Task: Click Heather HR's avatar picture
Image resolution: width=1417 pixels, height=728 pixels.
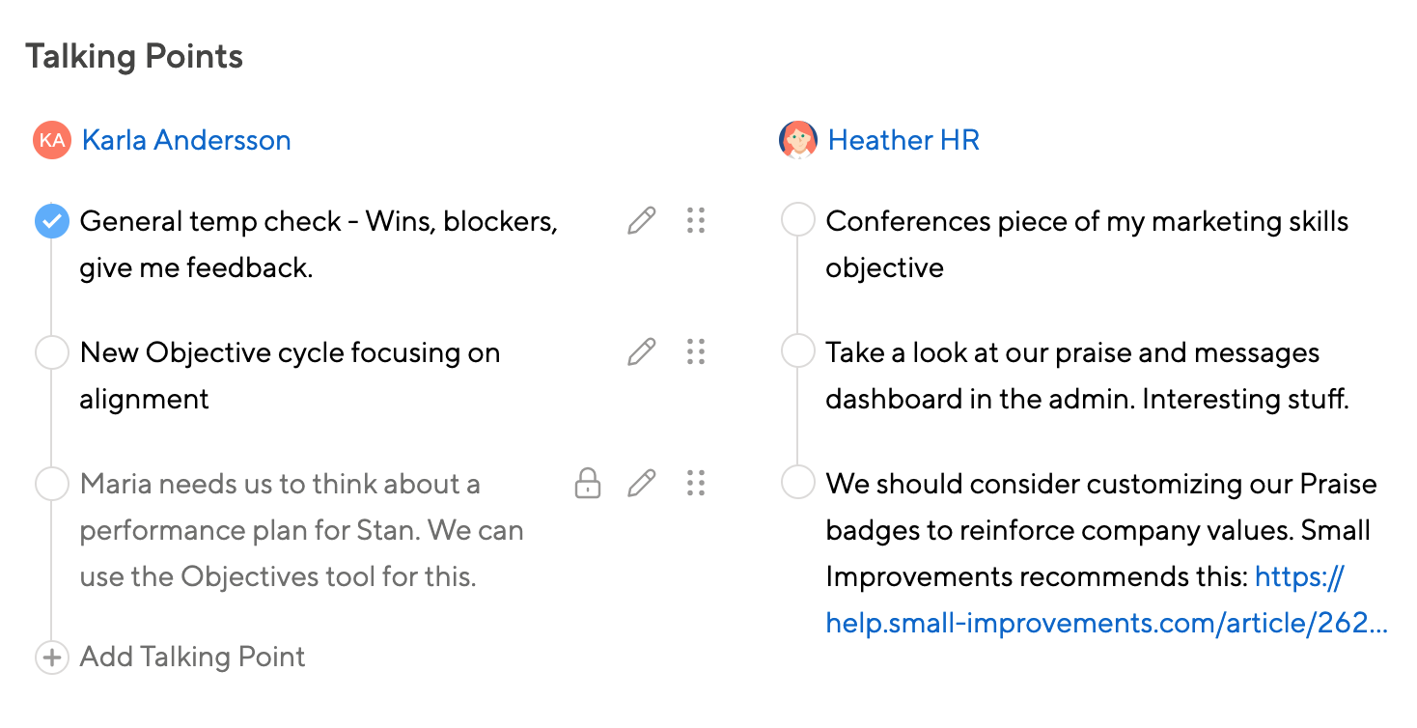Action: pos(798,140)
